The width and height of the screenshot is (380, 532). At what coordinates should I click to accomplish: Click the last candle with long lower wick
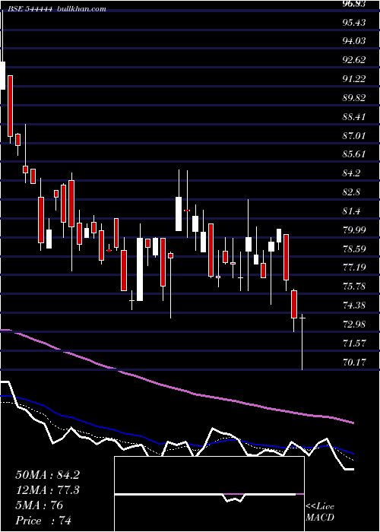pos(302,342)
